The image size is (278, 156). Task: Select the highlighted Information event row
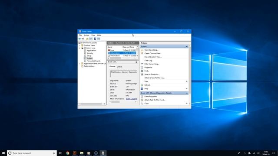pyautogui.click(x=122, y=53)
